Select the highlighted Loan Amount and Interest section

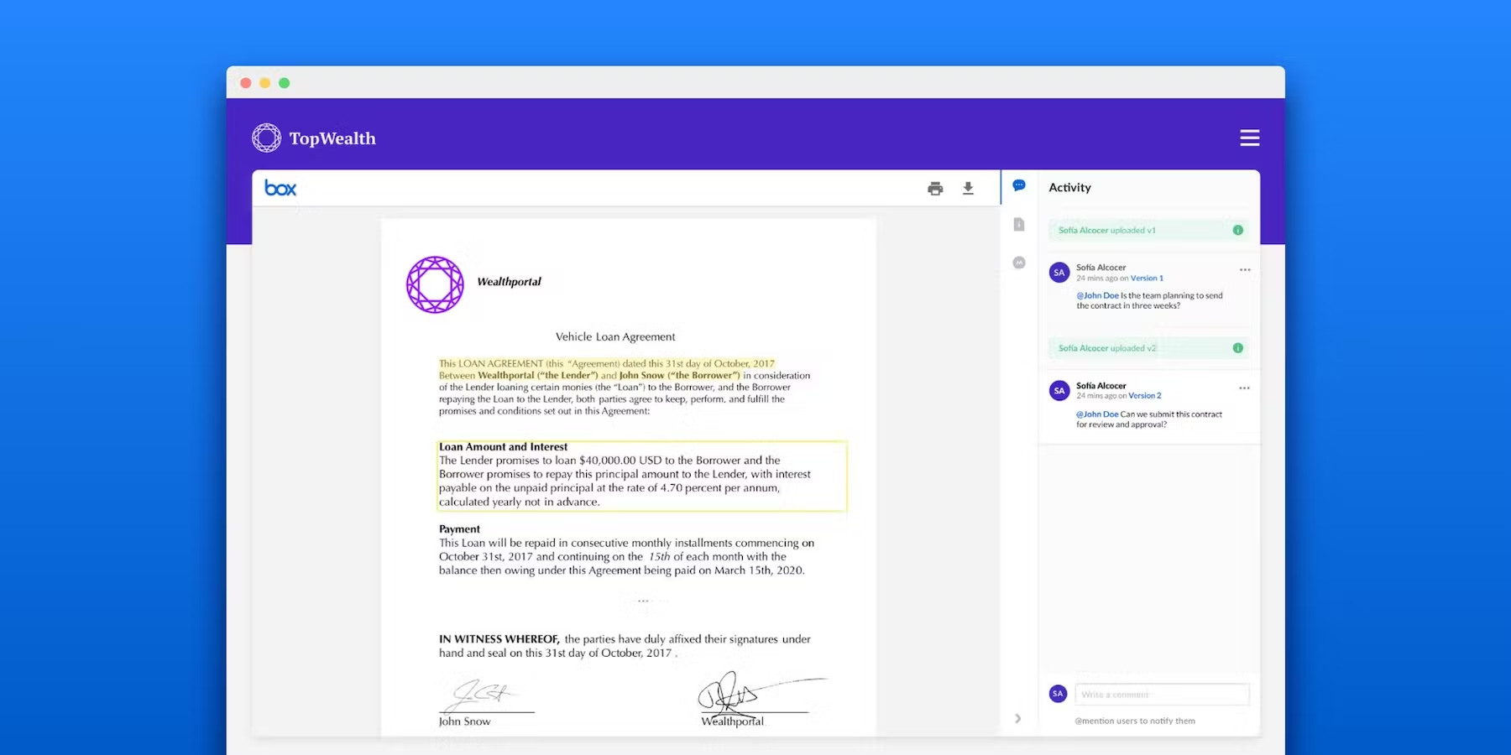pyautogui.click(x=641, y=476)
